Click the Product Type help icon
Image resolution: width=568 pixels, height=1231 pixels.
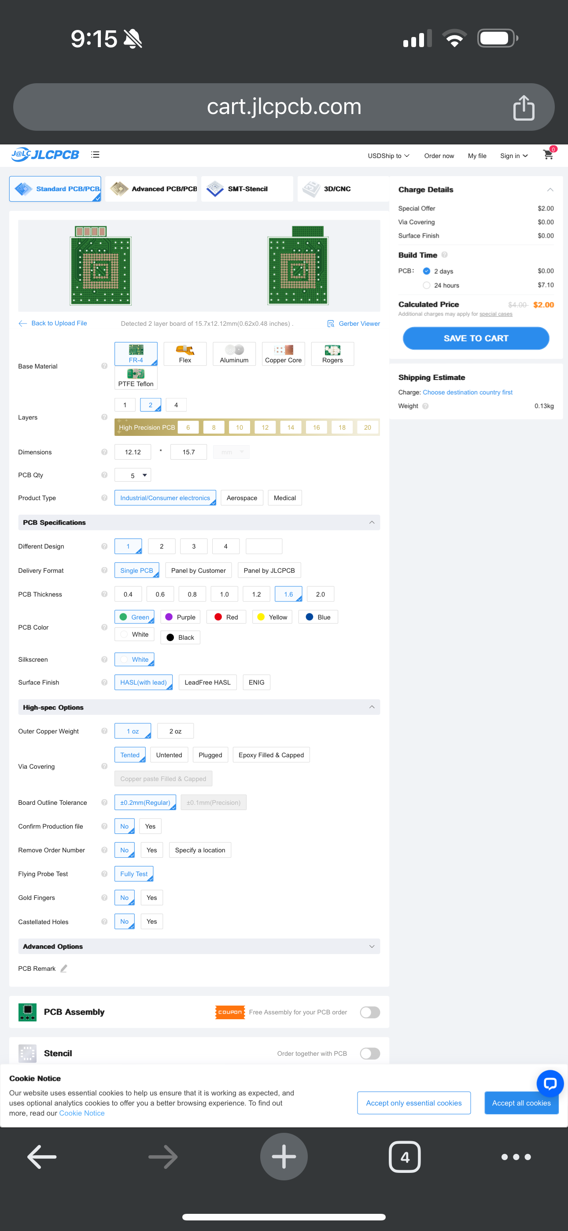click(x=104, y=498)
